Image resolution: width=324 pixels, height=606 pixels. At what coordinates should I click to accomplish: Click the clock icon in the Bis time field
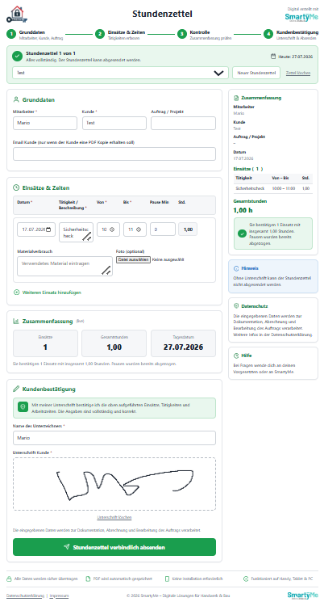coord(139,229)
